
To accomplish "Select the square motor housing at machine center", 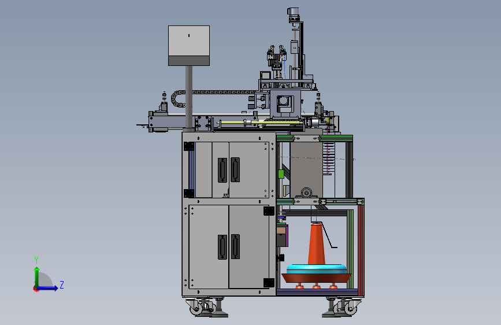I will click(x=285, y=104).
